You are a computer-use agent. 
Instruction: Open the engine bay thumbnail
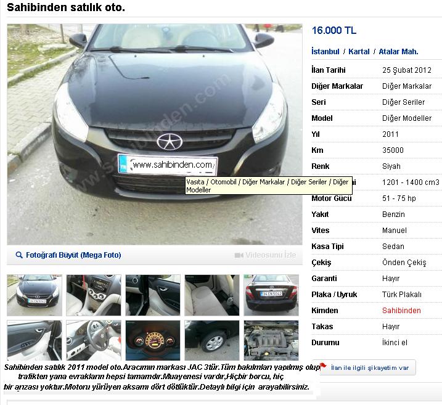tap(271, 340)
